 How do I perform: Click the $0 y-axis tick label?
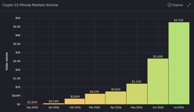coord(19,104)
